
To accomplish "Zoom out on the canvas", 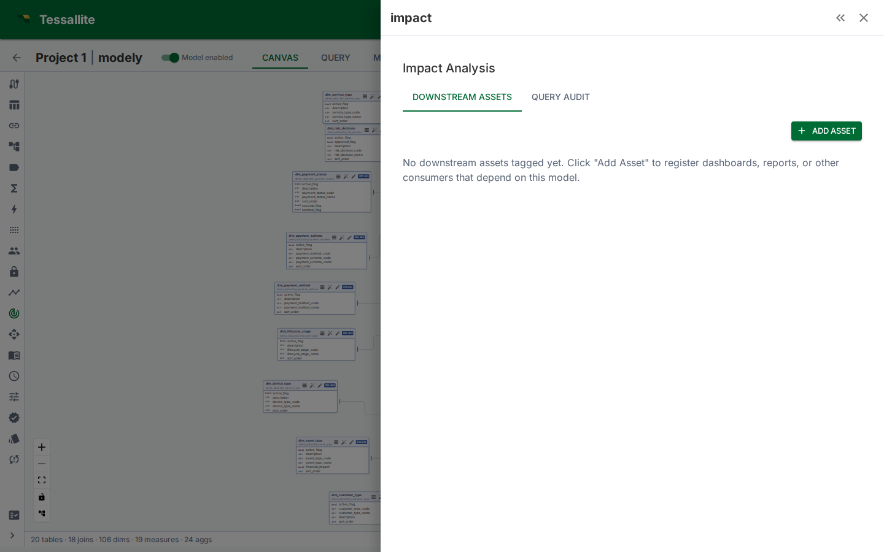I will [x=42, y=464].
